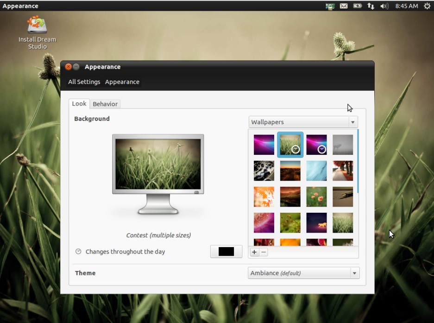The image size is (434, 323).
Task: Open the mail envelope indicator in top panel
Action: 344,6
